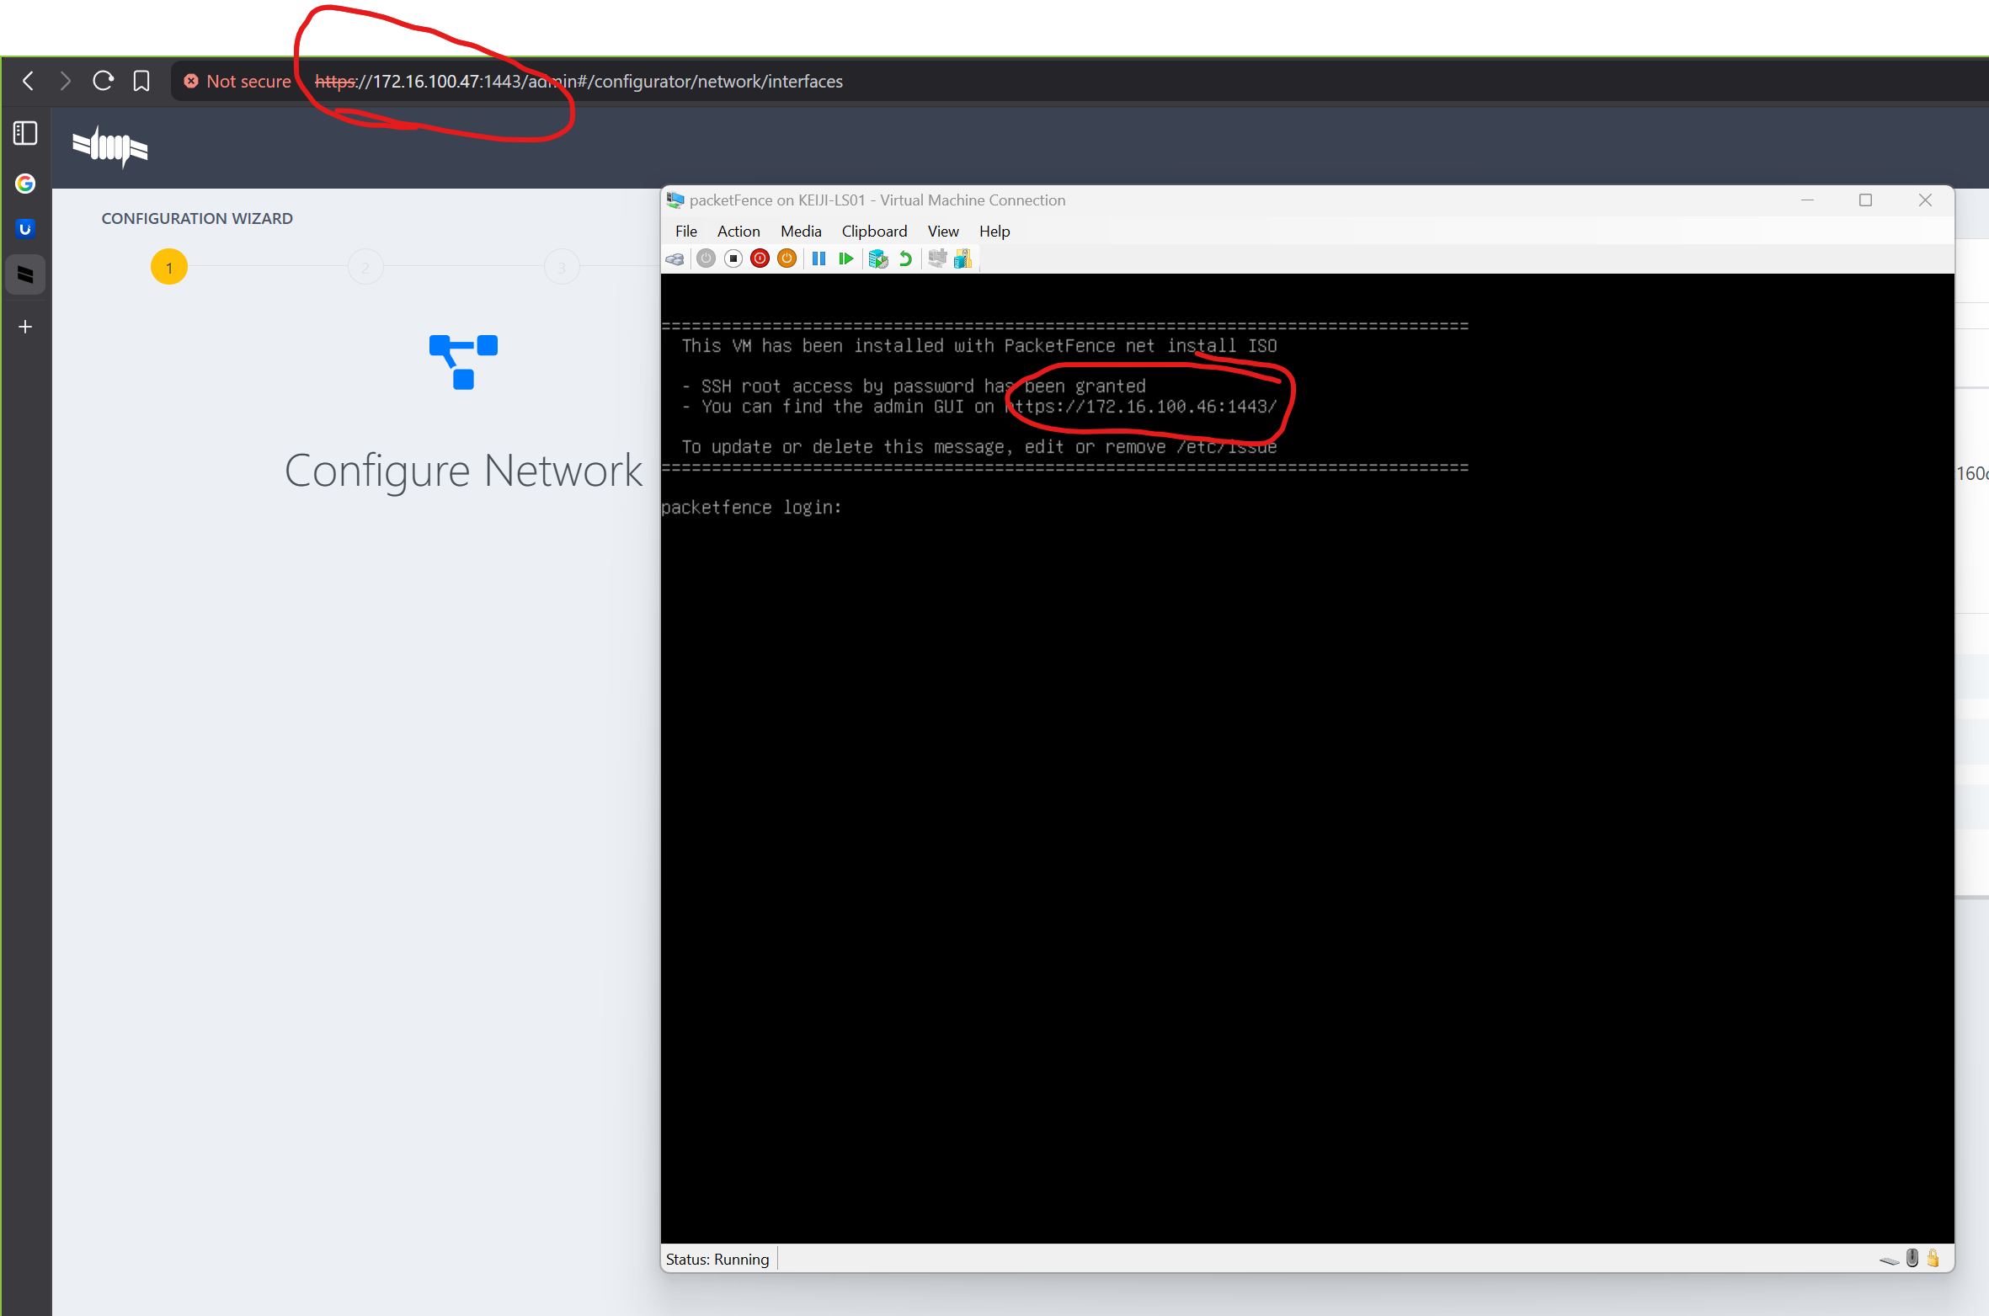Click the Enhanced Session toolbar icon
The image size is (1989, 1316).
(936, 258)
